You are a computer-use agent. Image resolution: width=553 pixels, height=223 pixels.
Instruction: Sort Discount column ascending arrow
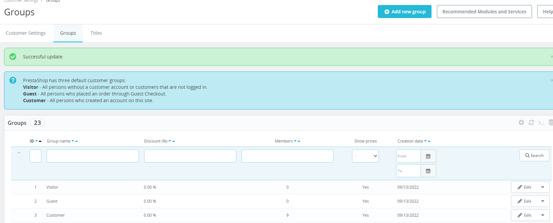click(174, 141)
